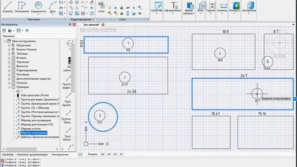
Task: Select Маркер помещения in the tree
Action: [34, 133]
